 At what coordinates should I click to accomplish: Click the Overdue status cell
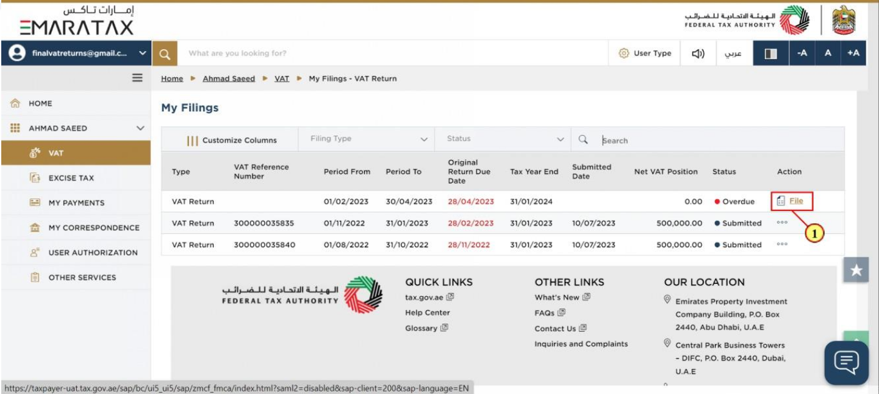[734, 202]
